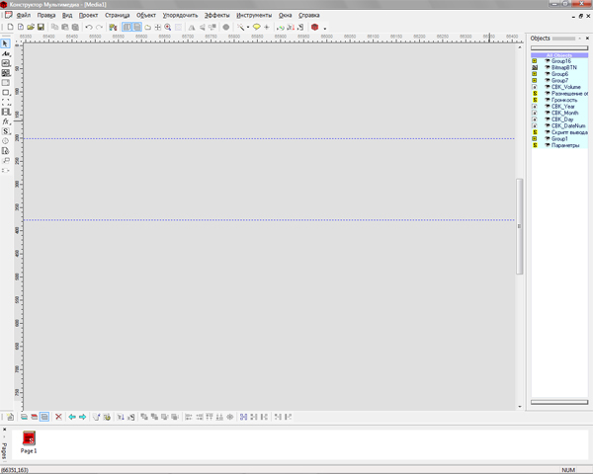Select the rectangle shape tool

pyautogui.click(x=5, y=93)
